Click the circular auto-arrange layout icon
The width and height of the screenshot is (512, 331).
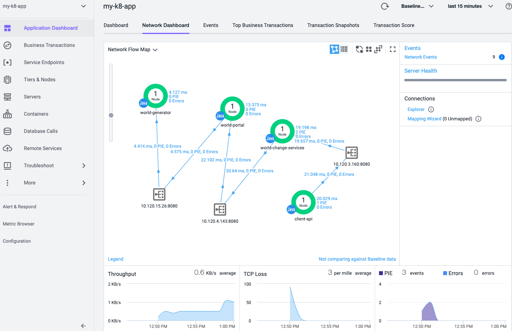[359, 49]
